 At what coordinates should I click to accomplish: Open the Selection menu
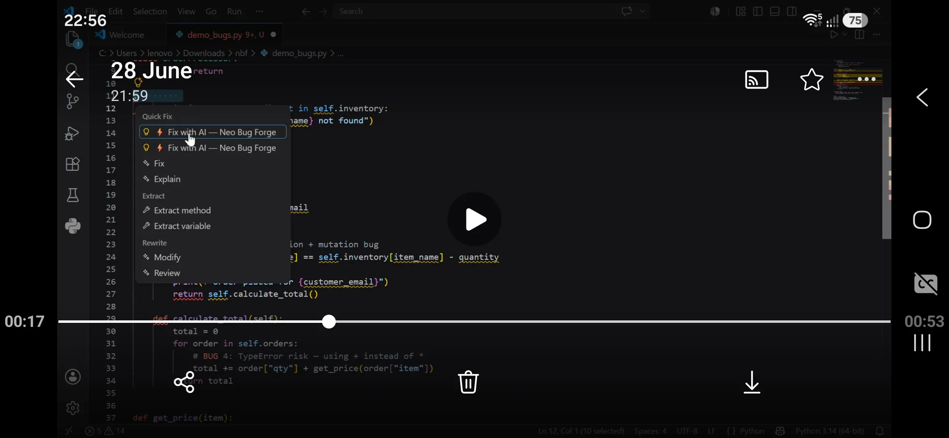tap(150, 11)
